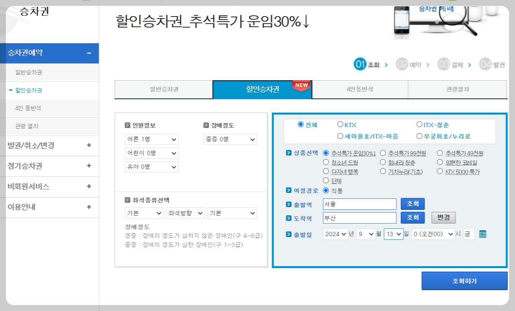Image resolution: width=515 pixels, height=311 pixels.
Task: Switch to the 할인승차권 tab
Action: (262, 89)
